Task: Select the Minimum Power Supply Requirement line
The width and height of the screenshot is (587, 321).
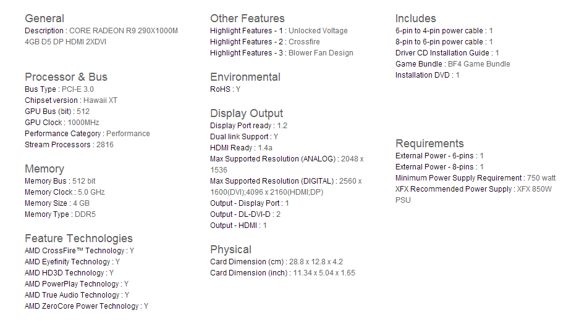Action: [x=475, y=178]
